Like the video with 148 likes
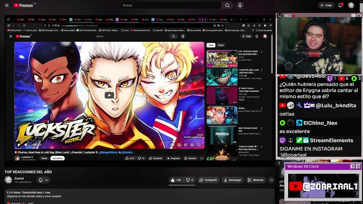 tap(176, 180)
